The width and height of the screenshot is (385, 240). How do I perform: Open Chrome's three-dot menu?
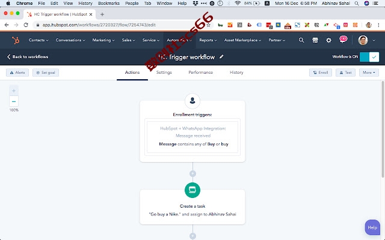coord(378,25)
